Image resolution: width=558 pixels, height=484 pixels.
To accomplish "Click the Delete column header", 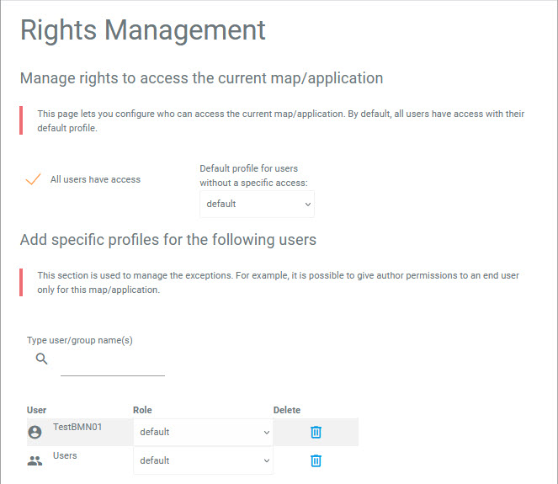I will [x=287, y=410].
